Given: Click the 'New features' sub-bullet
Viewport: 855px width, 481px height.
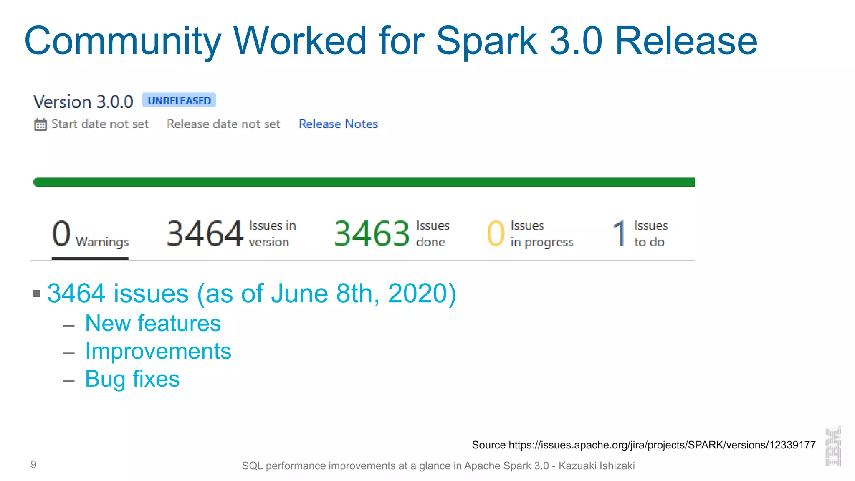Looking at the screenshot, I should pyautogui.click(x=153, y=323).
